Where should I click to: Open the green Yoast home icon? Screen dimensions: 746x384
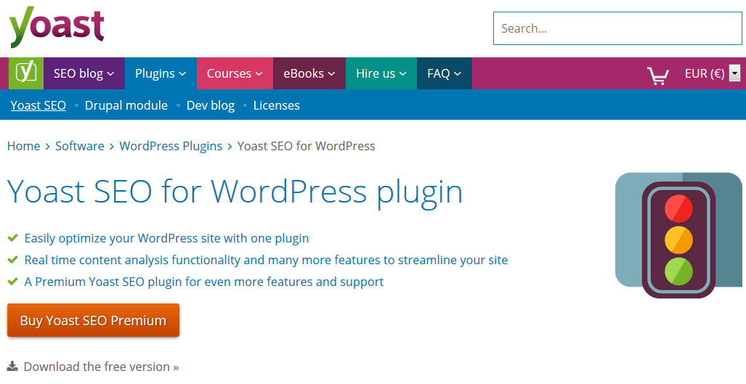click(26, 73)
